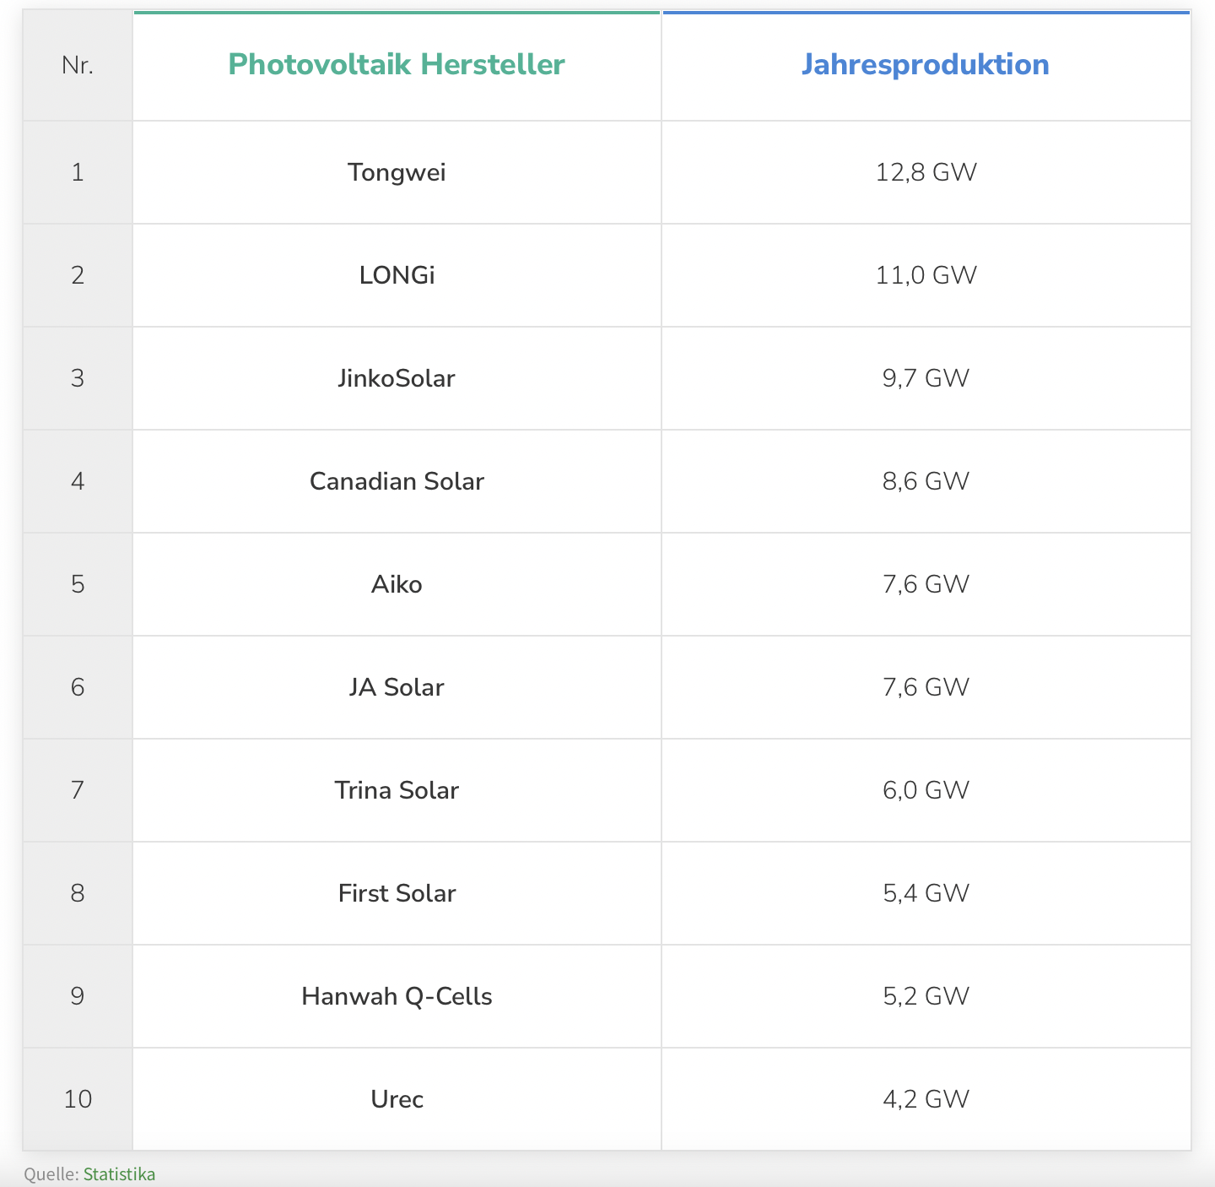Screen dimensions: 1215x1187
Task: Open the Statistika source link
Action: coord(119,1174)
